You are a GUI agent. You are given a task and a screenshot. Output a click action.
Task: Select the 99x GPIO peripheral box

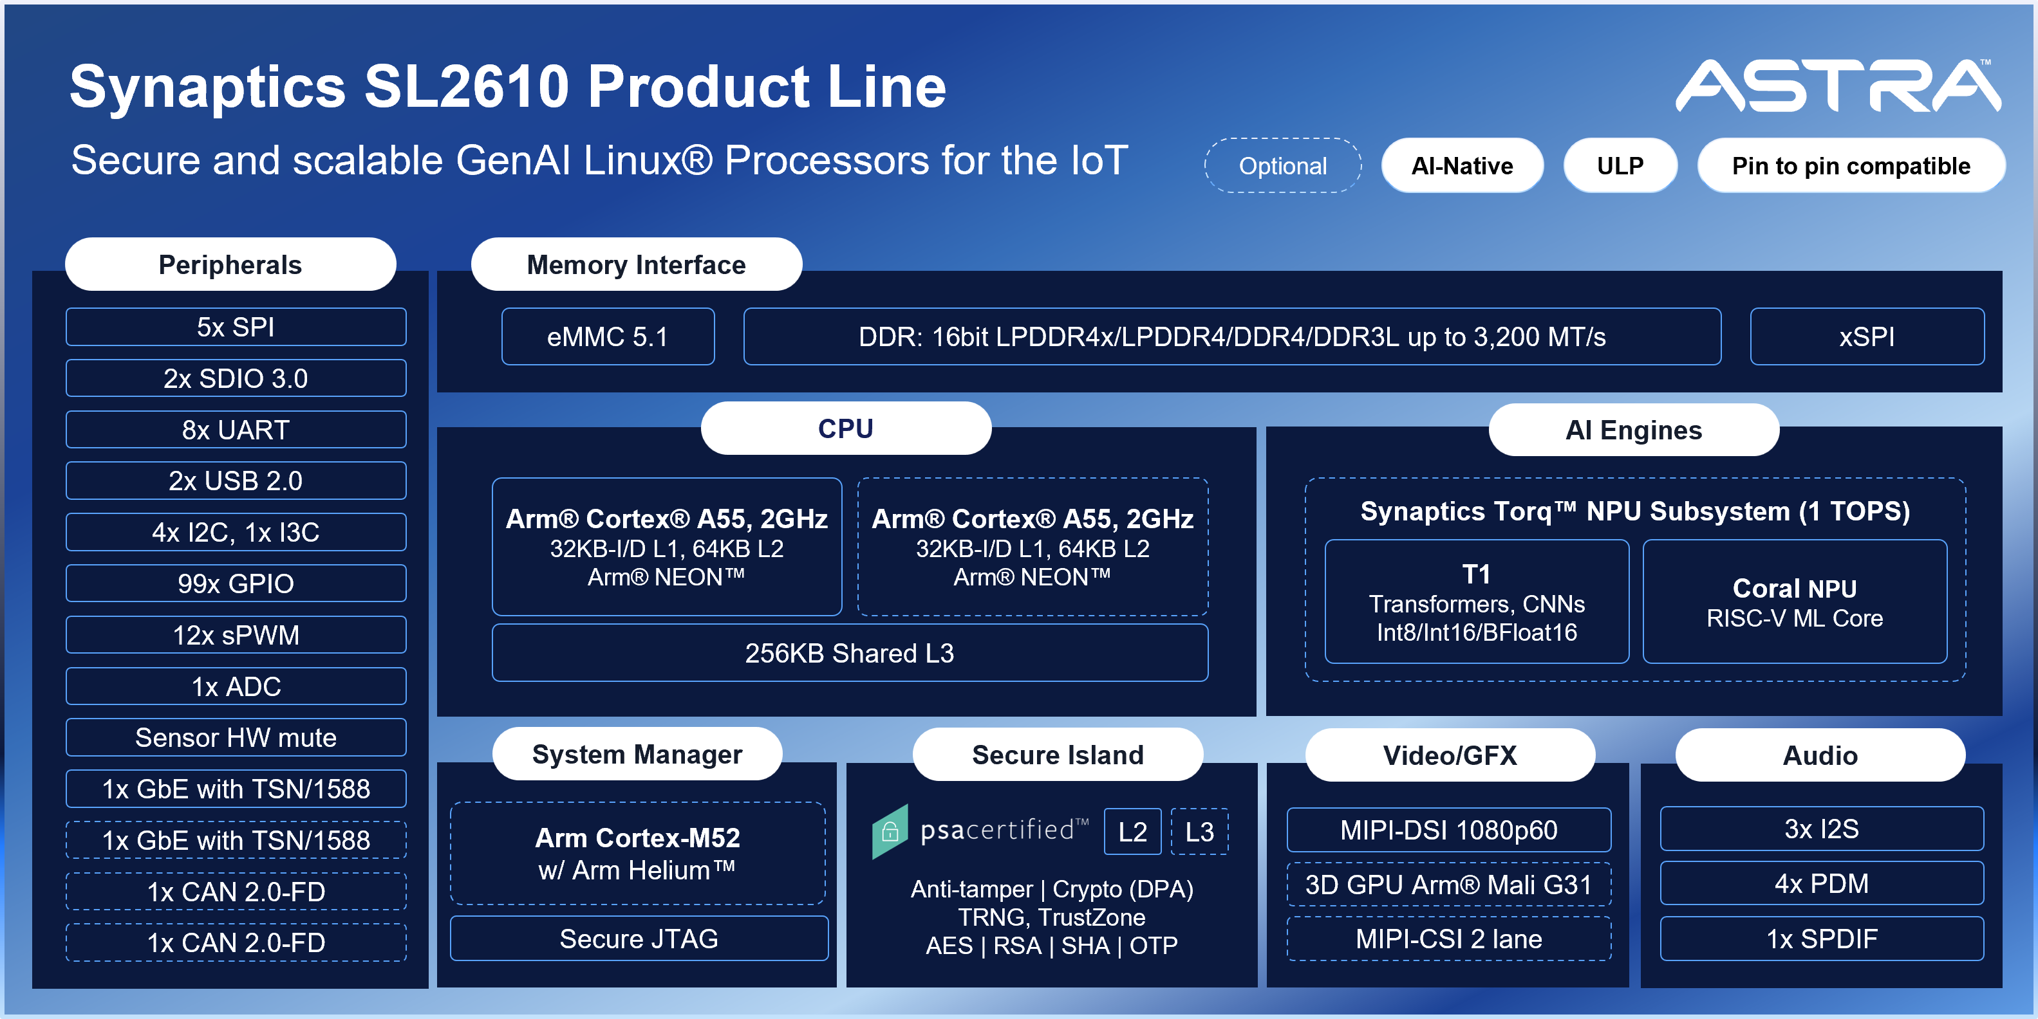[x=236, y=583]
